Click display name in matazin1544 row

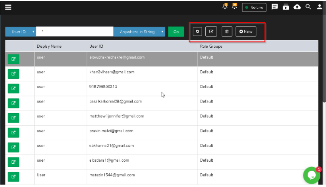(x=41, y=175)
